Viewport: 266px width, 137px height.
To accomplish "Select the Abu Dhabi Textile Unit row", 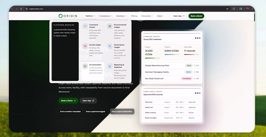I will click(172, 78).
